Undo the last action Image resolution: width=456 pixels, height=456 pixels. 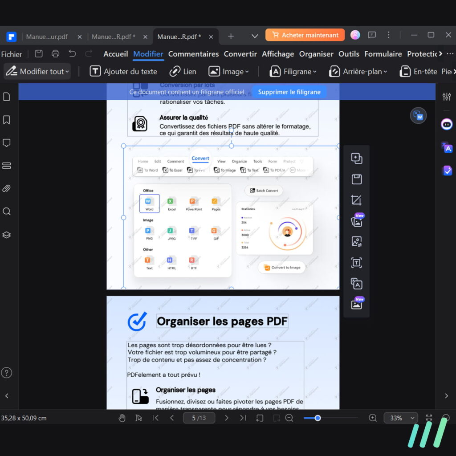[72, 54]
